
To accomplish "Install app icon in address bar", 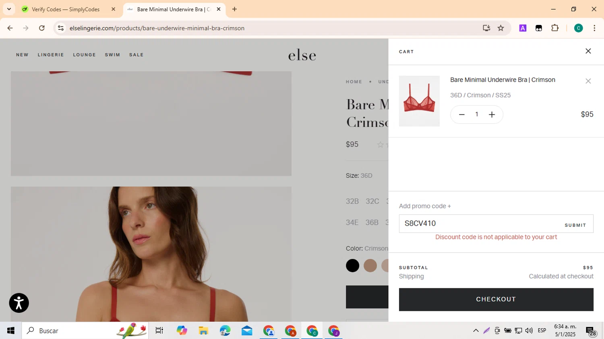I will click(486, 28).
